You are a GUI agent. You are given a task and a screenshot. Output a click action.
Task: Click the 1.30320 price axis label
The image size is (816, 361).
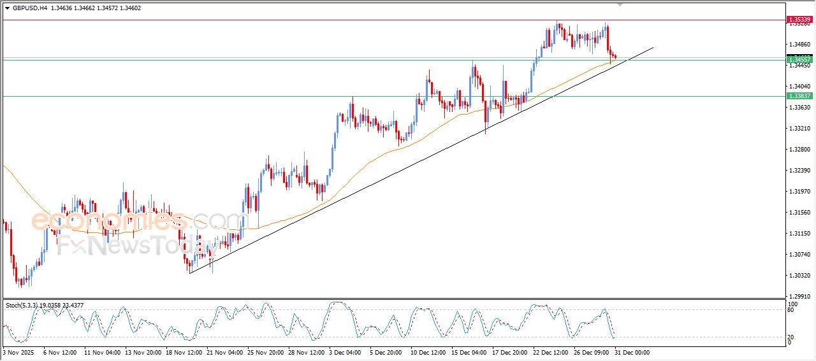point(799,276)
